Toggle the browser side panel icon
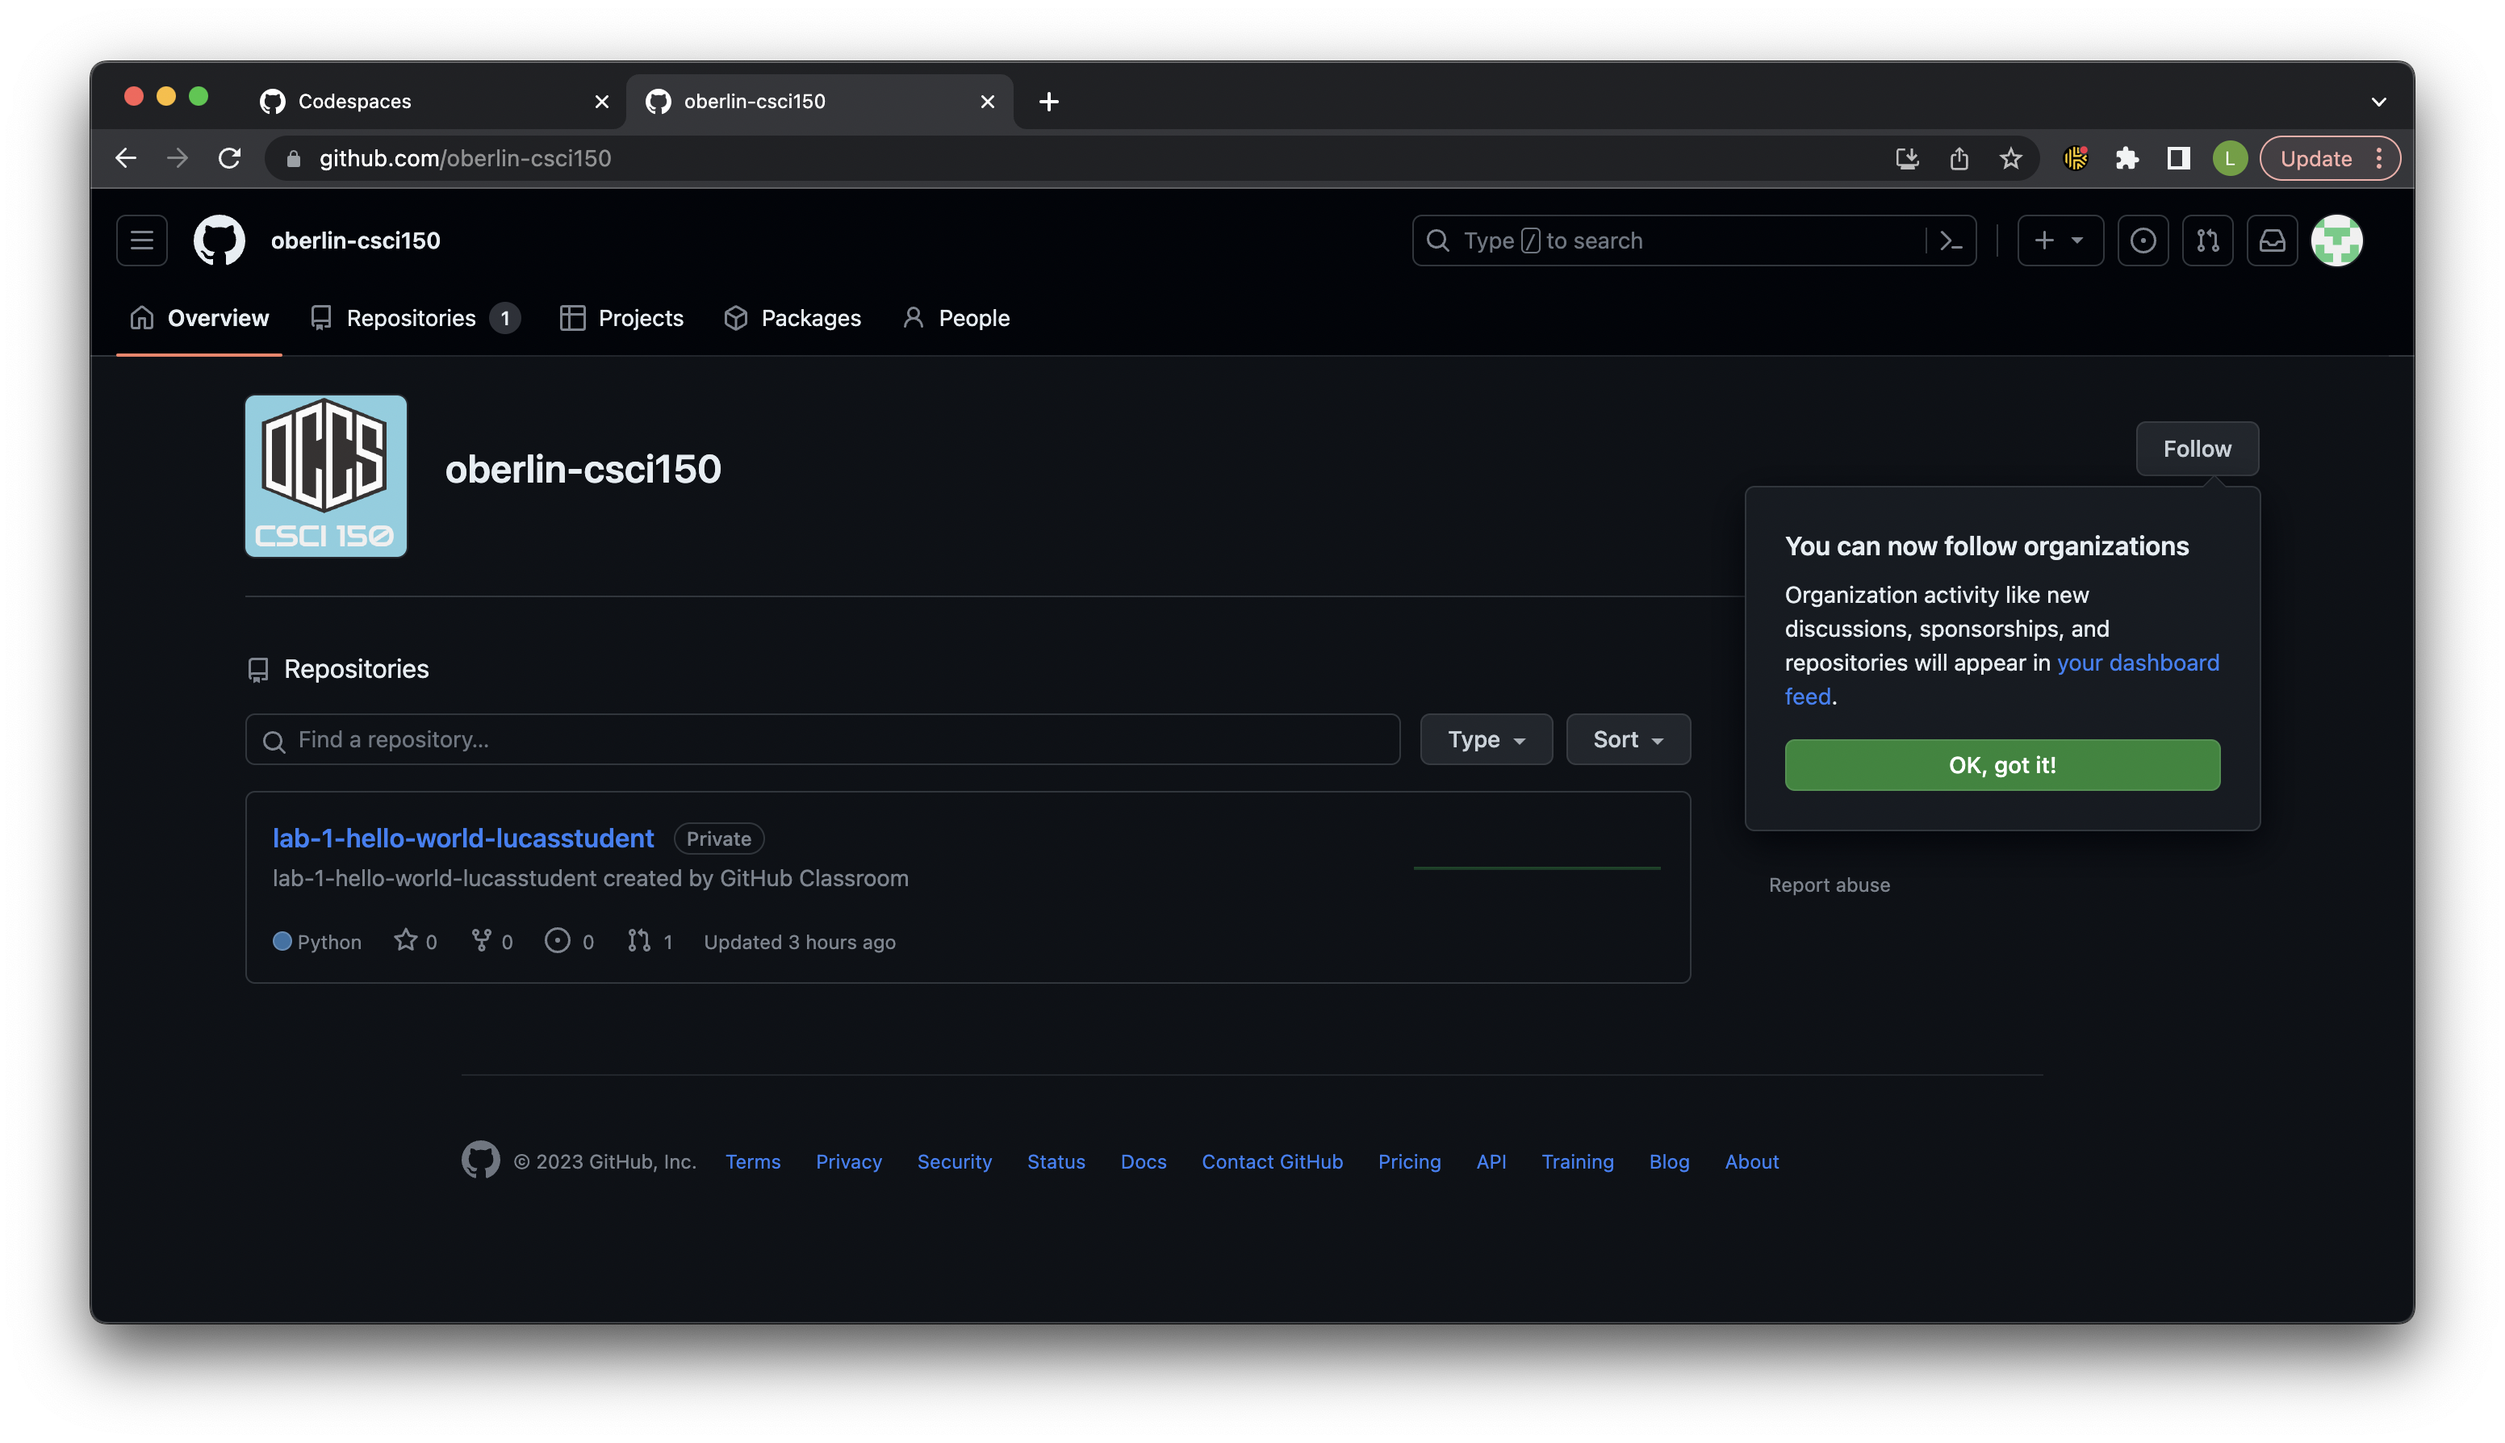 (2178, 158)
